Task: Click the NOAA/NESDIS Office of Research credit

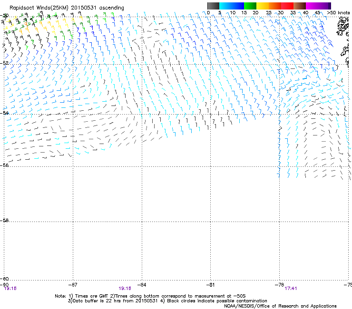Action: [280, 306]
